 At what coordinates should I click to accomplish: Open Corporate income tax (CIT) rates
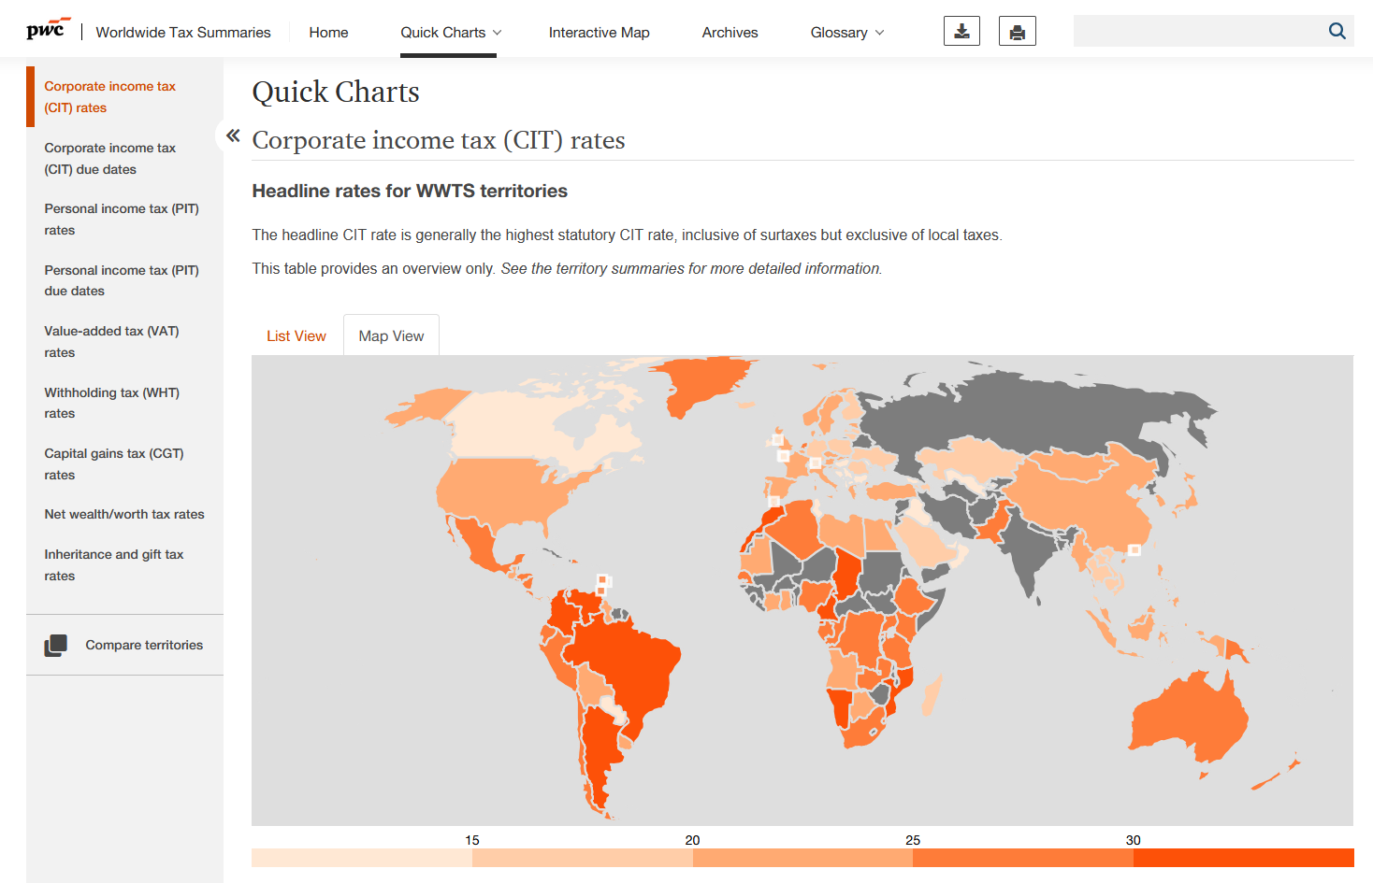109,97
